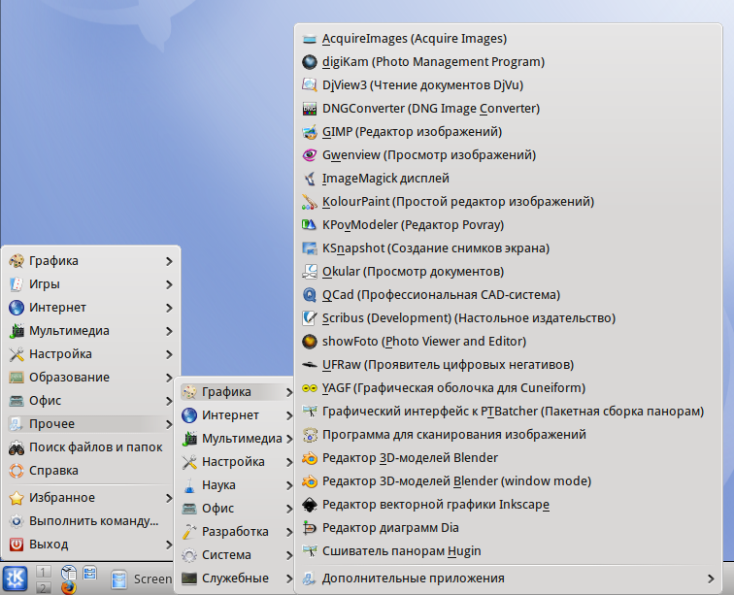Click the DNGConverter icon
The width and height of the screenshot is (734, 595).
[310, 109]
